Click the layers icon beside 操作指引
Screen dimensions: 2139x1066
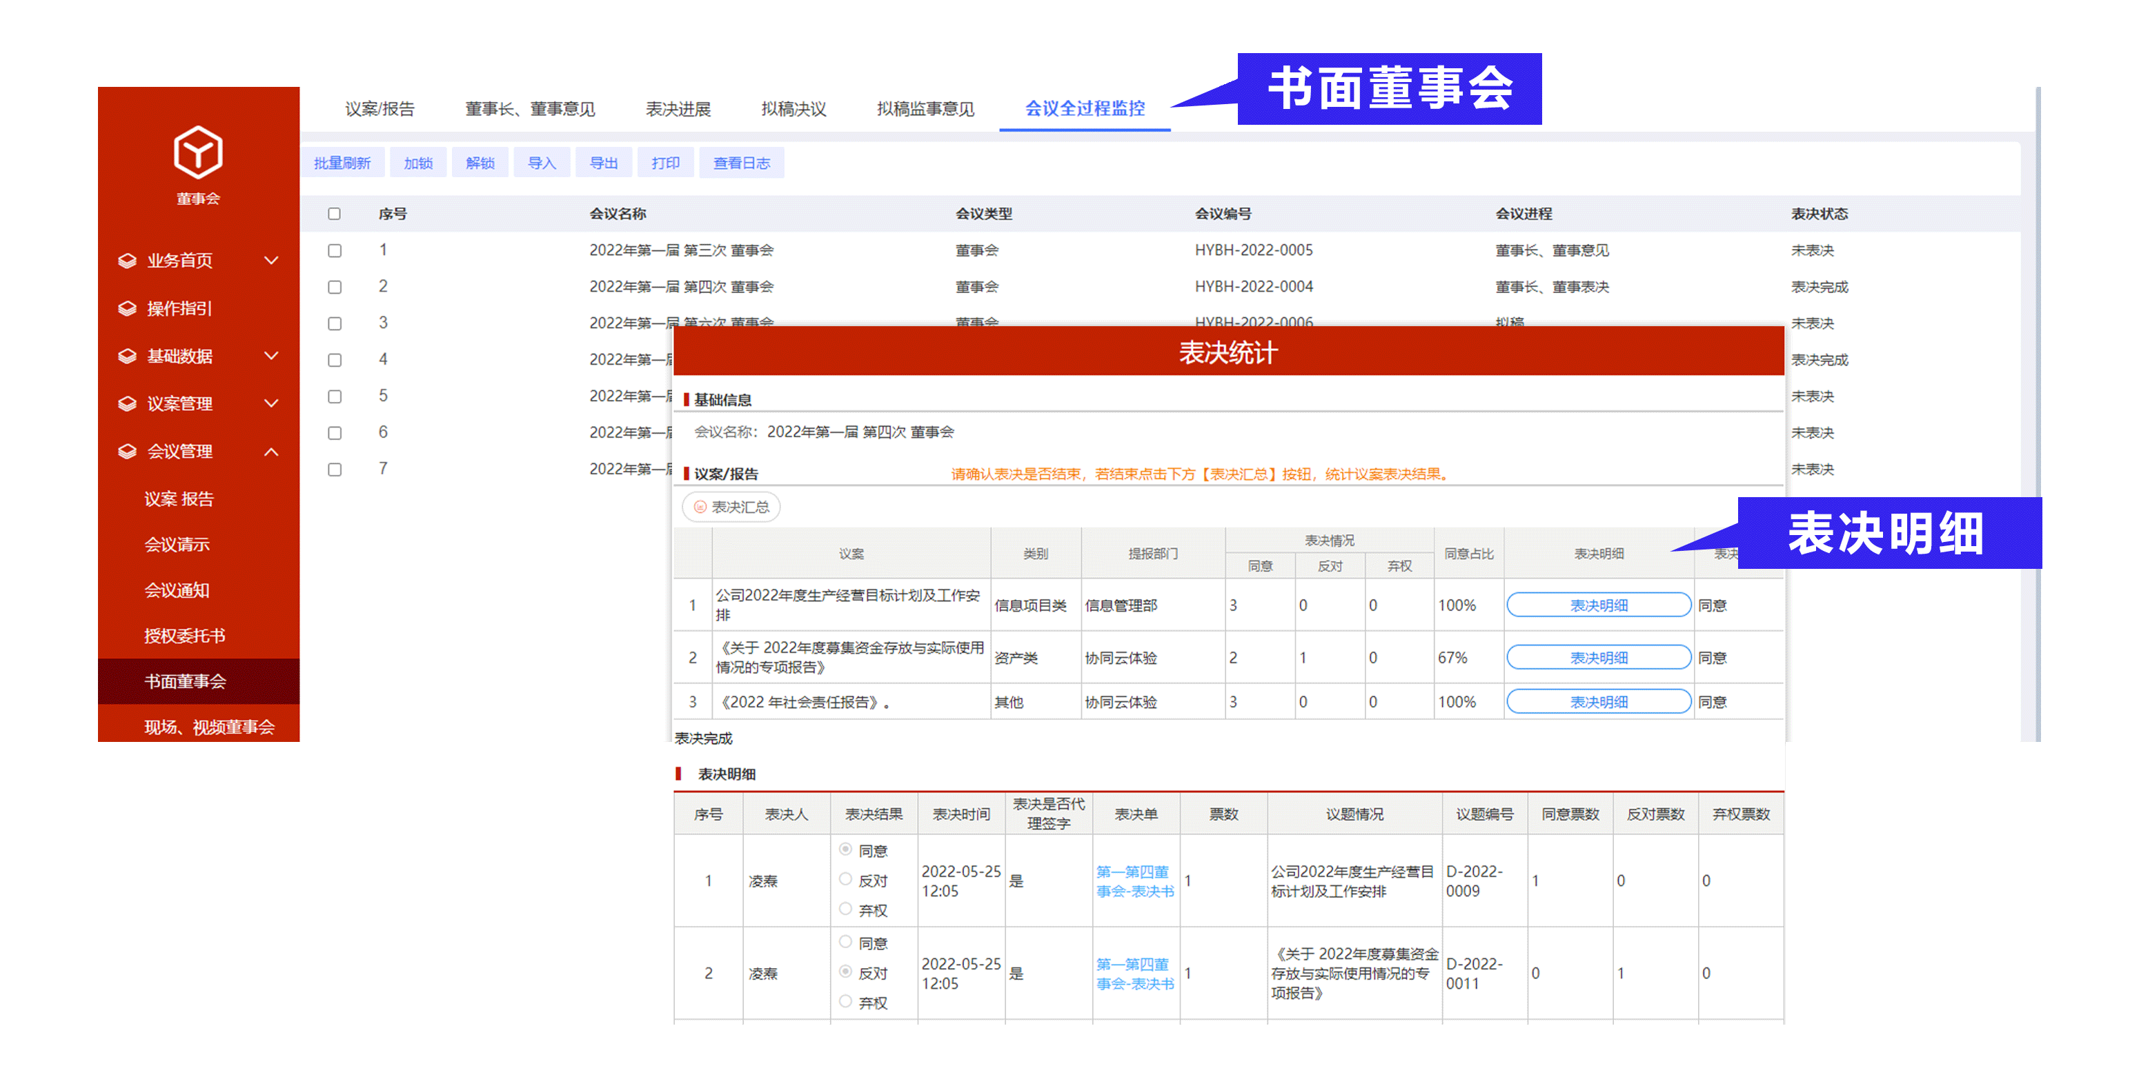[127, 309]
